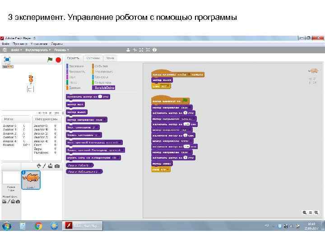
Task: Open the Scratch Файл dropdown menu
Action: pyautogui.click(x=16, y=50)
